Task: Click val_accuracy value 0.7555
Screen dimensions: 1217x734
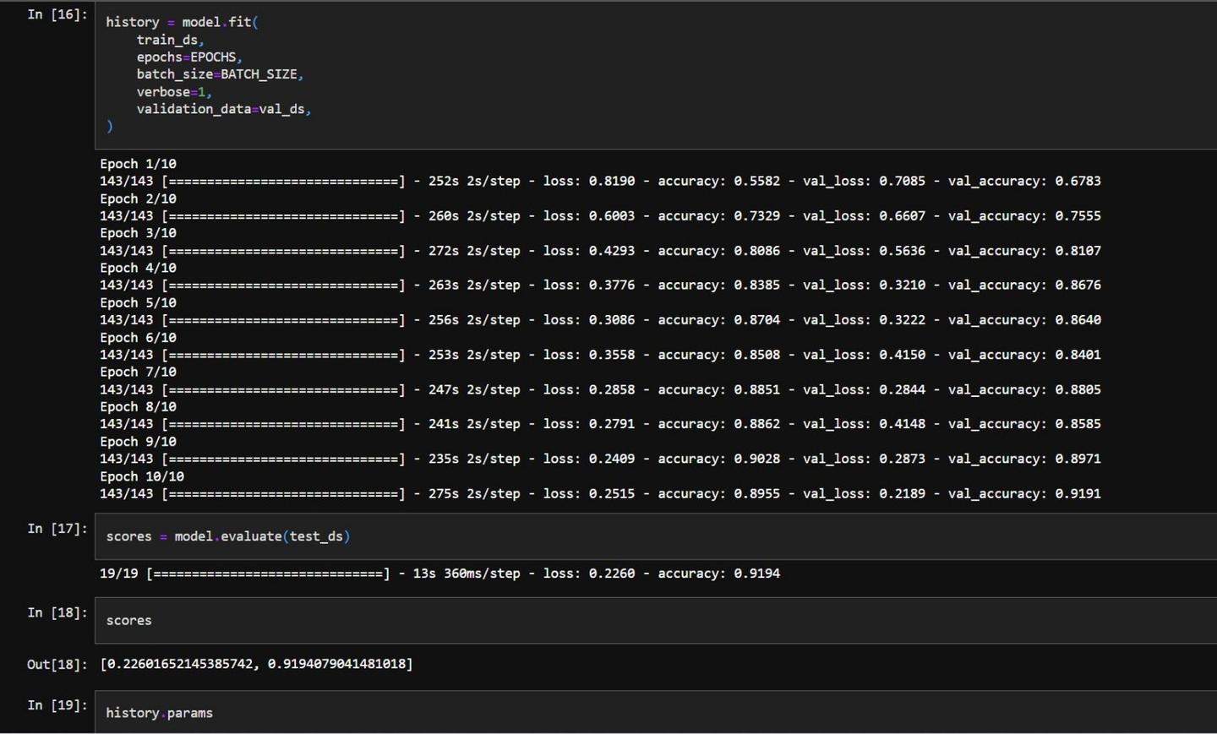Action: (1078, 216)
